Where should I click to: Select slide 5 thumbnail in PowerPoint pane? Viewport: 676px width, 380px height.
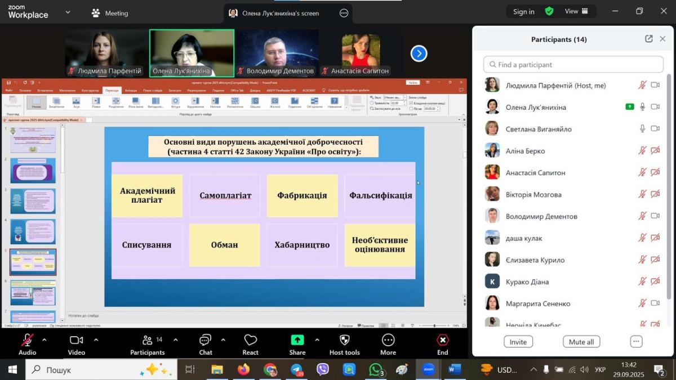click(x=33, y=262)
